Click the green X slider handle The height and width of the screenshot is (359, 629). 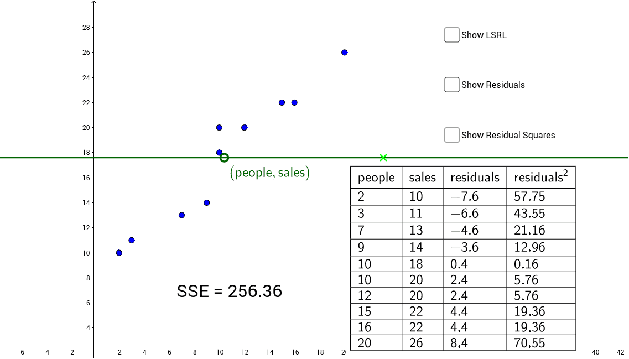pyautogui.click(x=383, y=158)
